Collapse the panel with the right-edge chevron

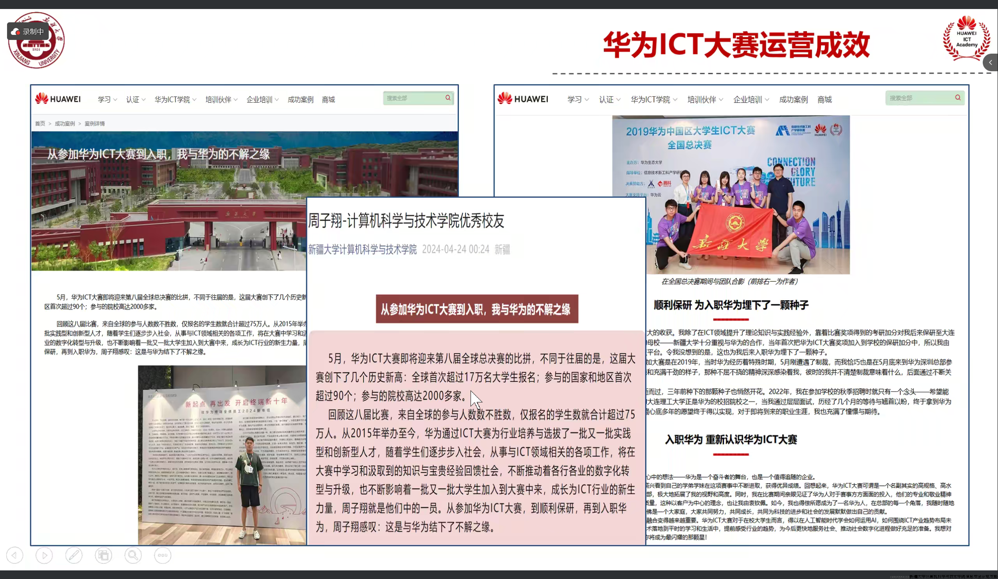point(991,62)
